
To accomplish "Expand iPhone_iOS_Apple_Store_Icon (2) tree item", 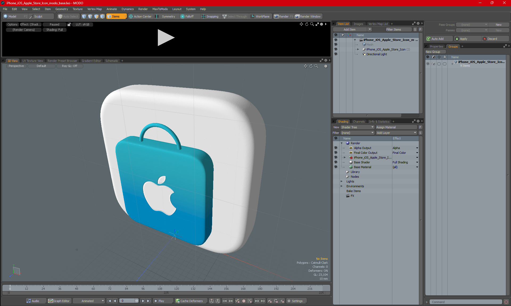I will (358, 49).
